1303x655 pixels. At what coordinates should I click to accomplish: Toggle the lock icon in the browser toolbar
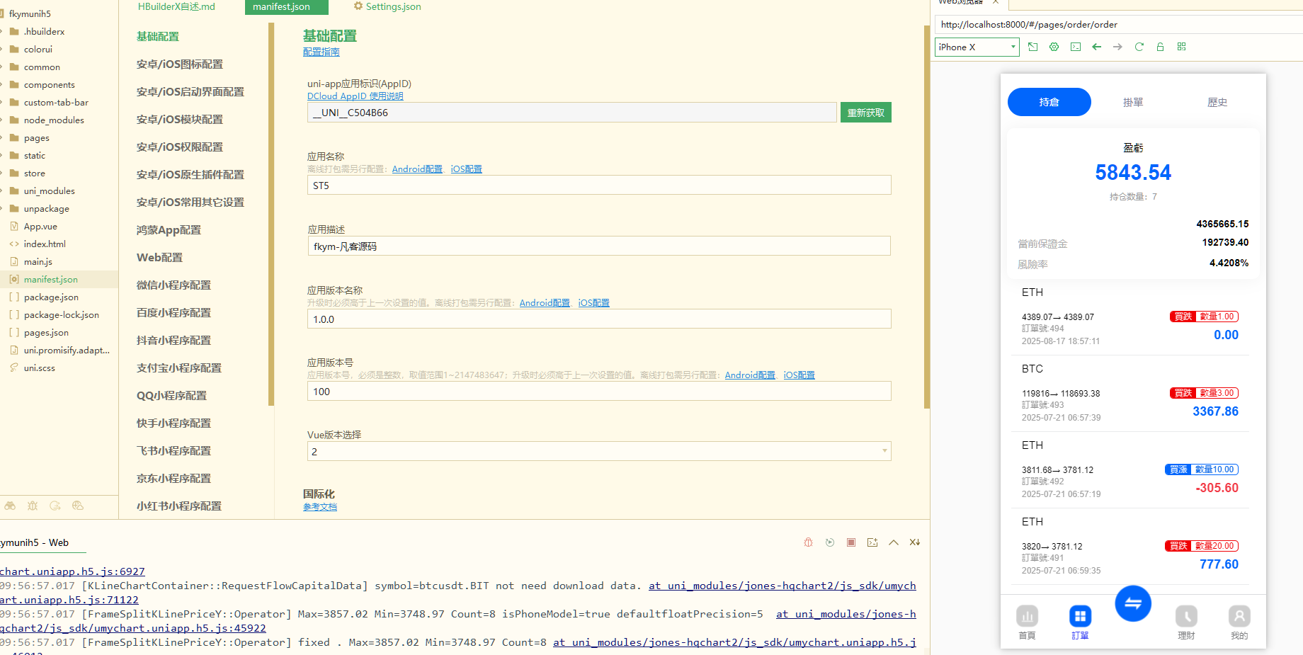coord(1160,47)
